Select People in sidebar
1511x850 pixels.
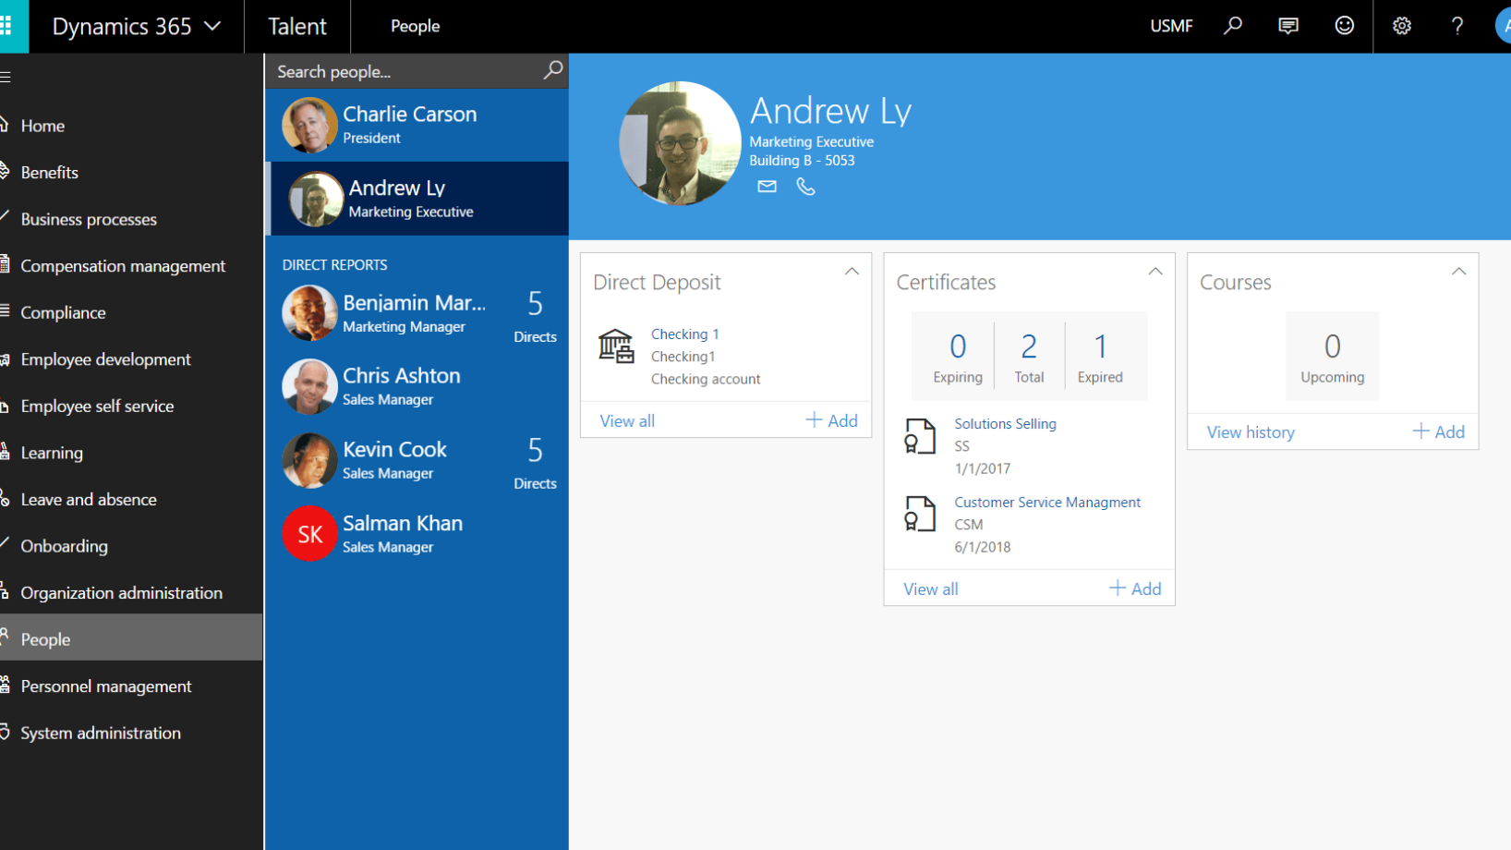131,638
